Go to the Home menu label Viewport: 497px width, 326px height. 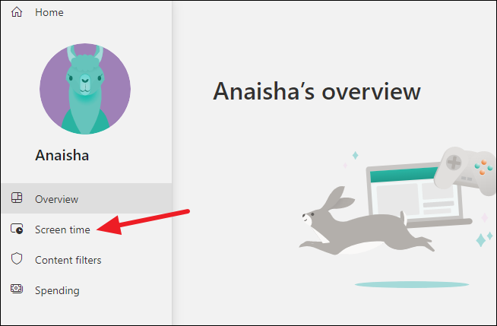(49, 12)
